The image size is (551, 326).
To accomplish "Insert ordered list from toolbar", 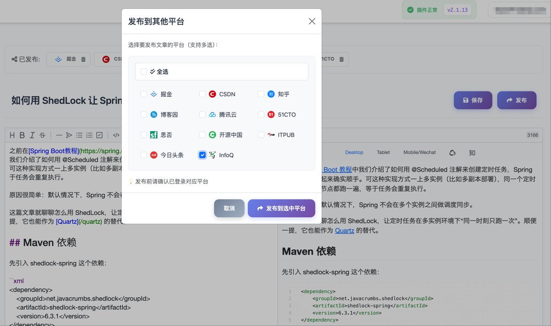I will click(89, 135).
